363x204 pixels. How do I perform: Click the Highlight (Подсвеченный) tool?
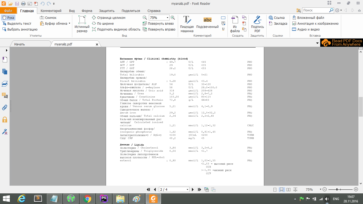207,24
